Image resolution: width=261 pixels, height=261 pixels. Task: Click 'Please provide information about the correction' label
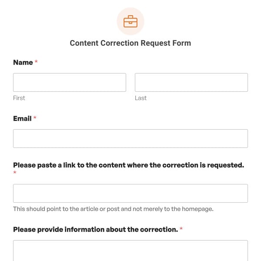click(95, 229)
